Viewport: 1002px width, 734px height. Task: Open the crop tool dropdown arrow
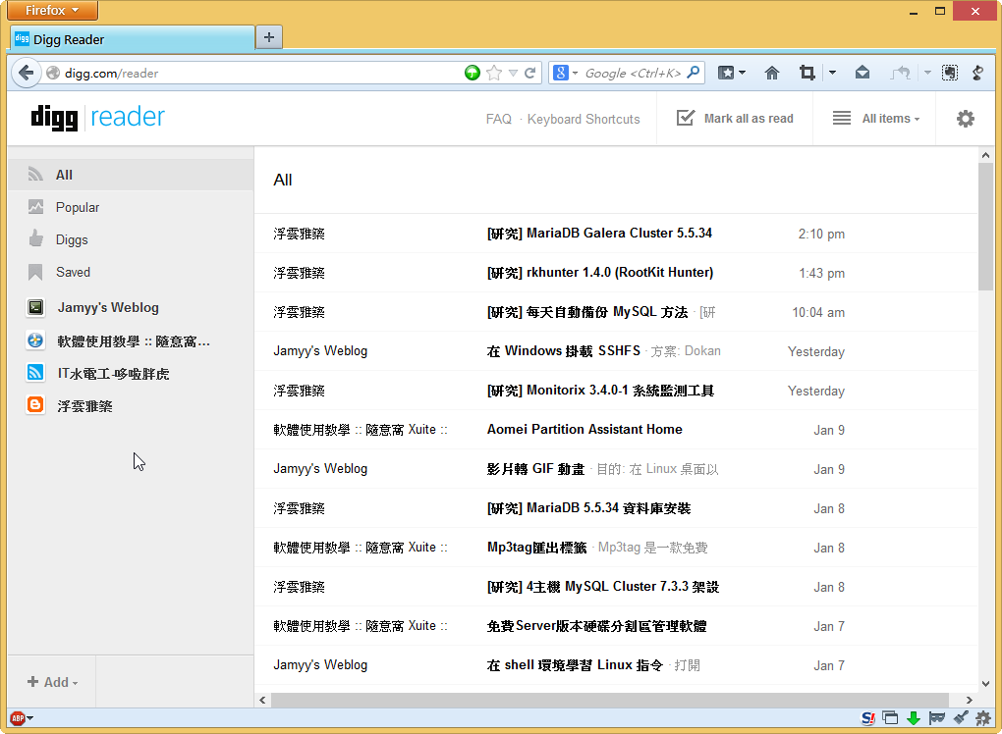[832, 73]
